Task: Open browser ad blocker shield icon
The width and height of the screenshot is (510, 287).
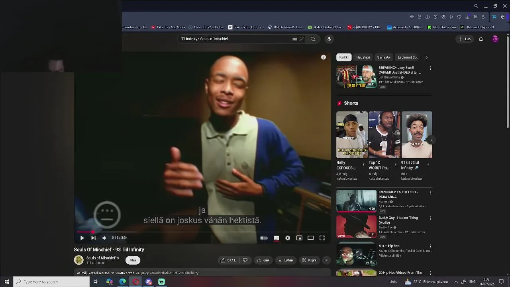Action: pyautogui.click(x=435, y=17)
